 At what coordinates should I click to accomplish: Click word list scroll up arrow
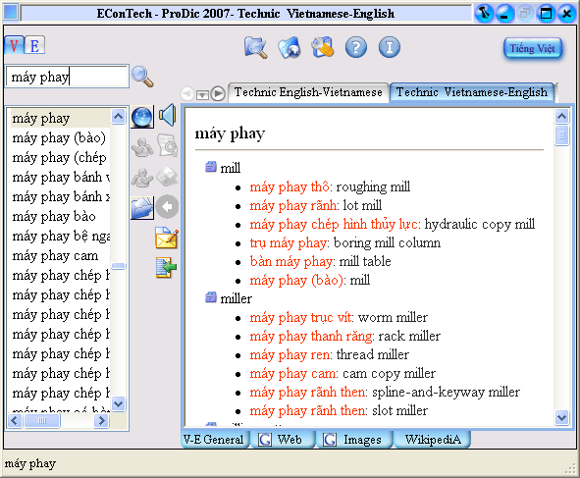click(x=119, y=117)
